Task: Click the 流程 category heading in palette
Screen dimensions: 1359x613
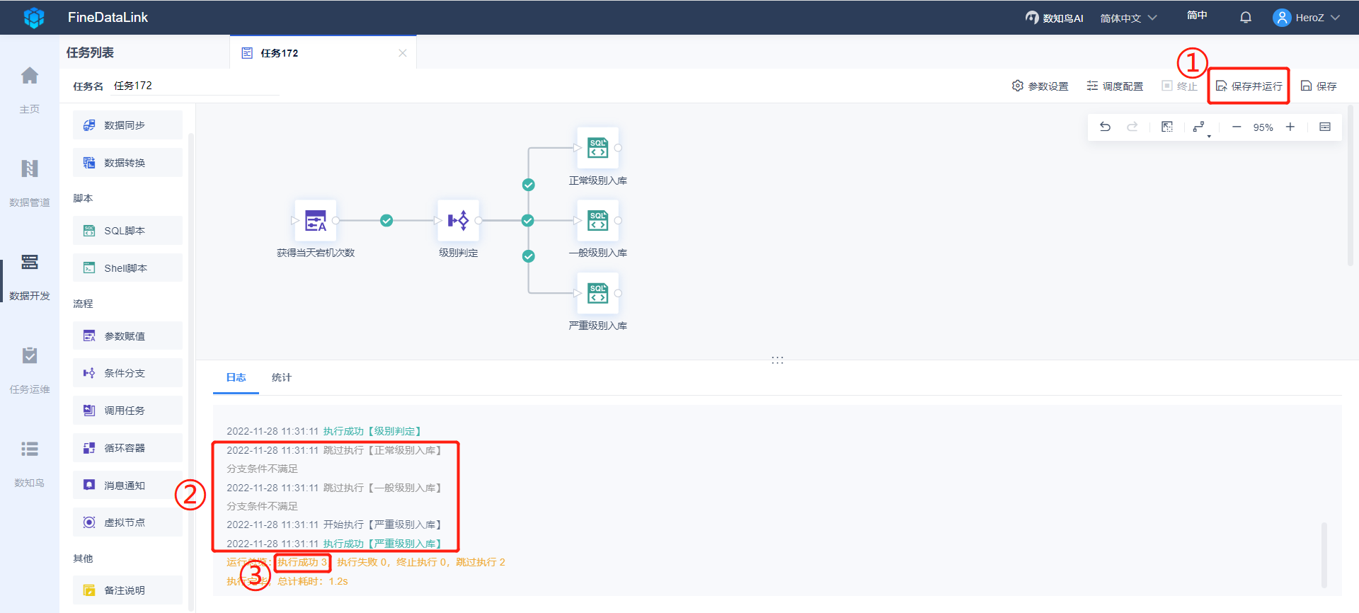Action: [x=83, y=304]
